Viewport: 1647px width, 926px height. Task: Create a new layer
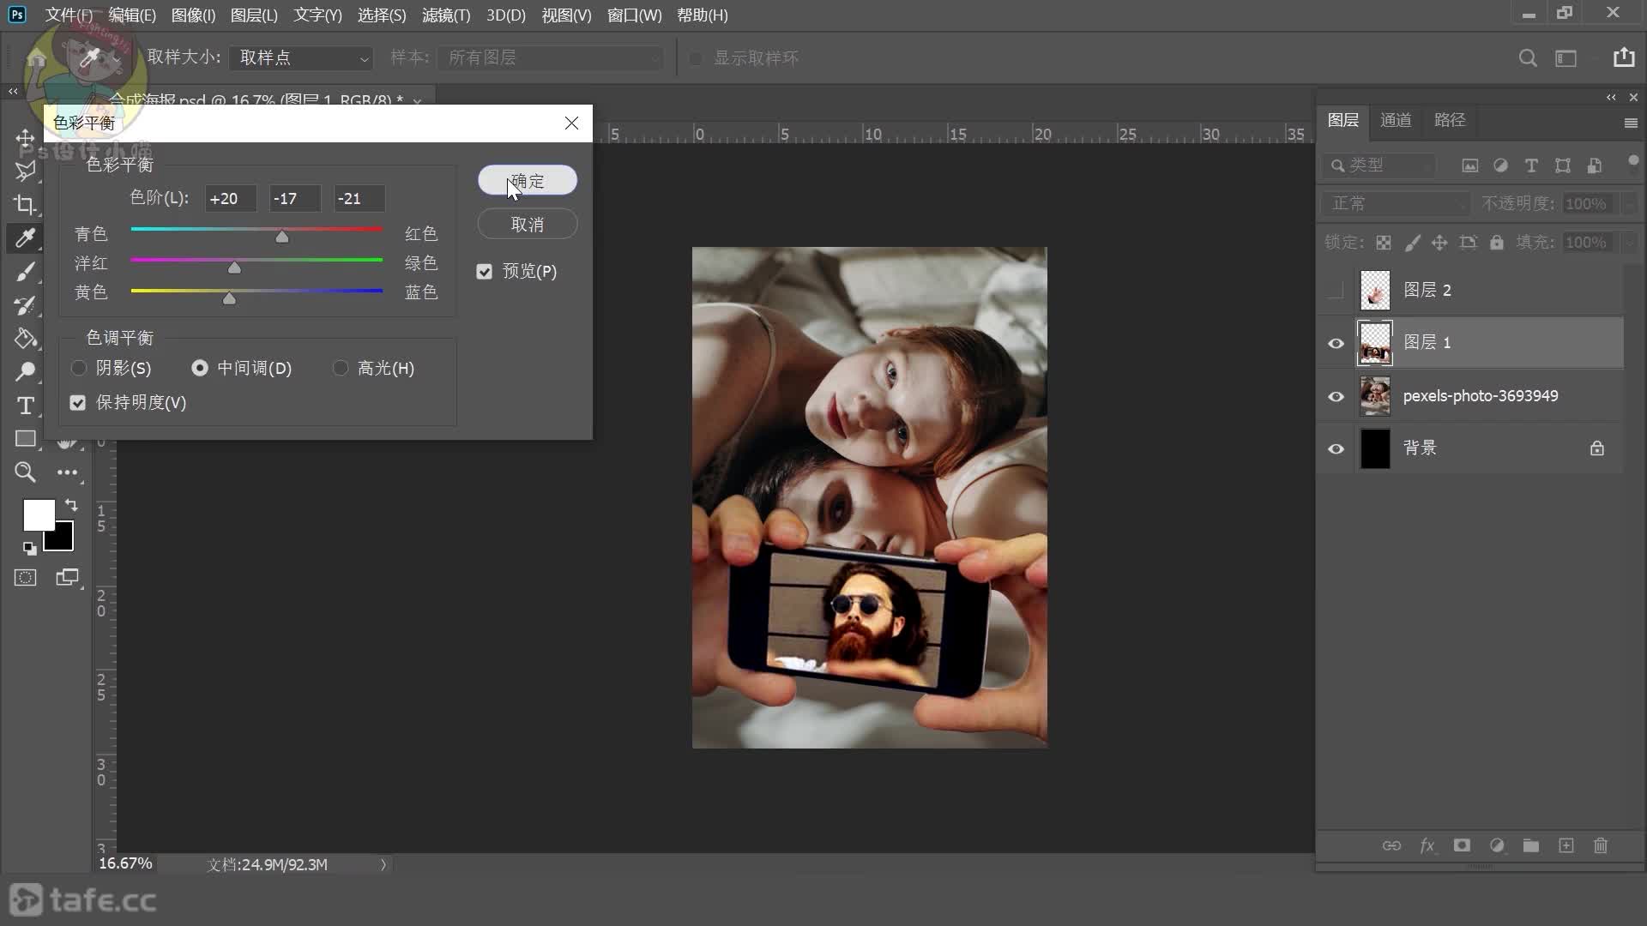[x=1566, y=845]
